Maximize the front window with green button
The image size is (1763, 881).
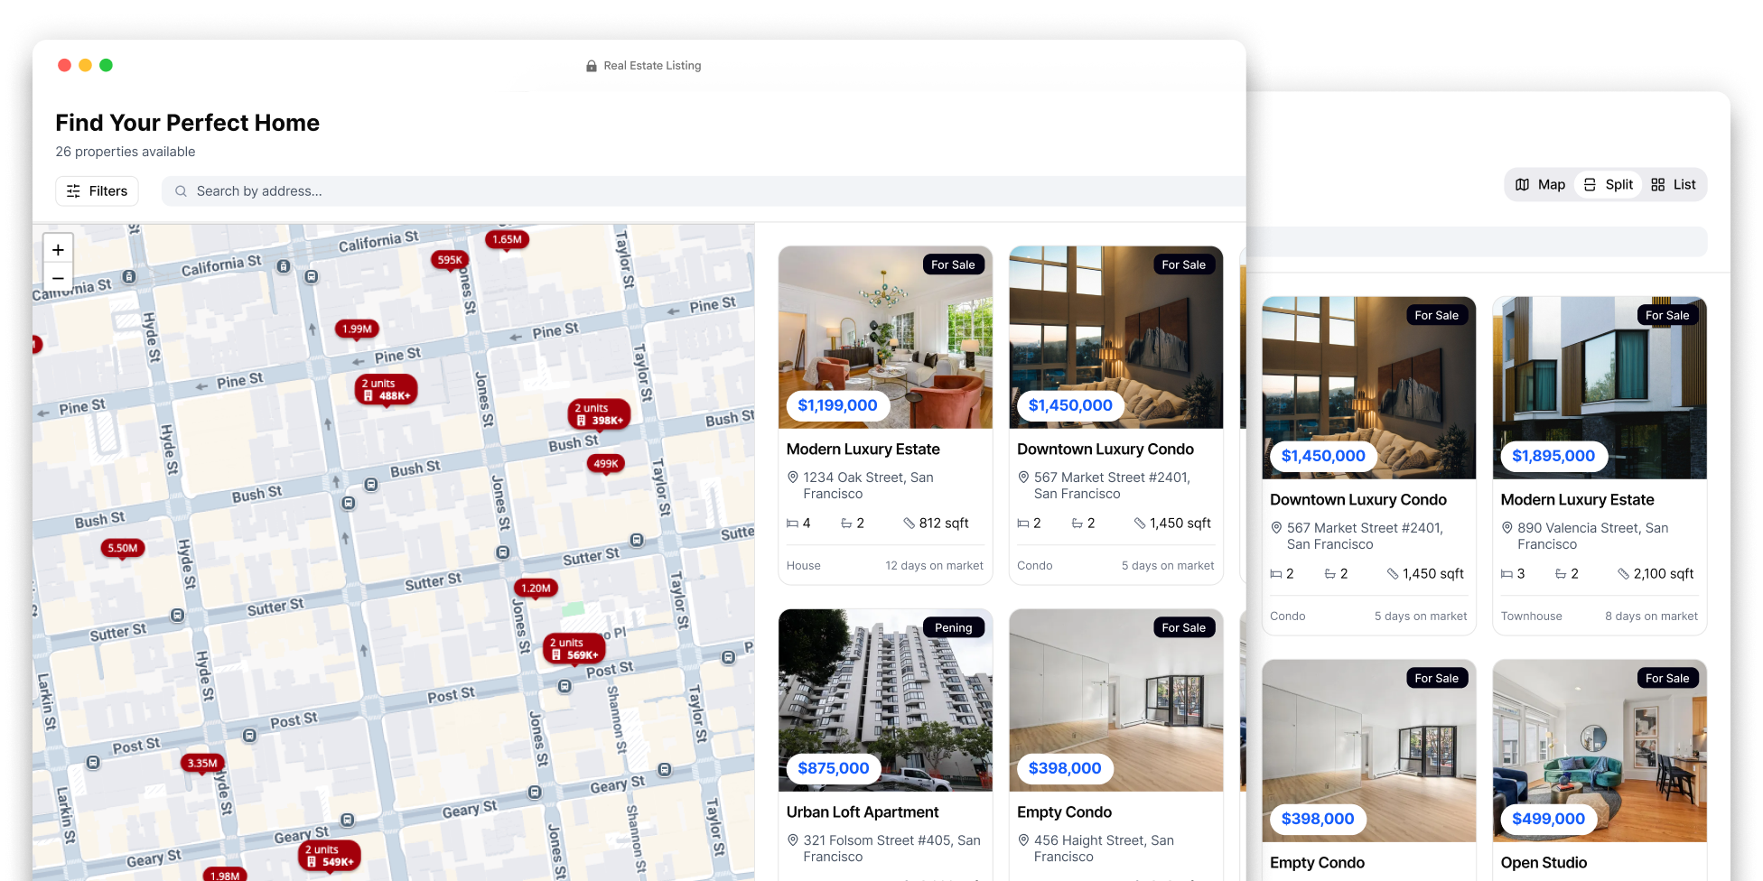(106, 65)
